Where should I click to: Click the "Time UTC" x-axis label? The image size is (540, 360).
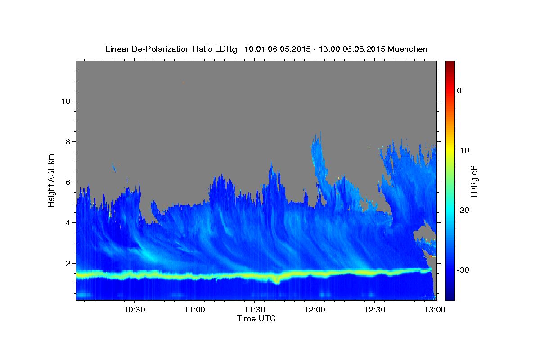tap(256, 319)
